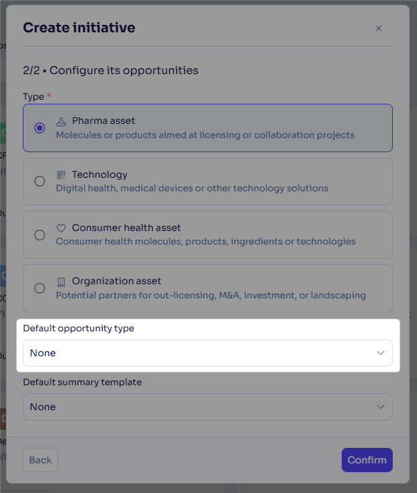Image resolution: width=417 pixels, height=493 pixels.
Task: Click the Default summary template label
Action: (x=82, y=383)
